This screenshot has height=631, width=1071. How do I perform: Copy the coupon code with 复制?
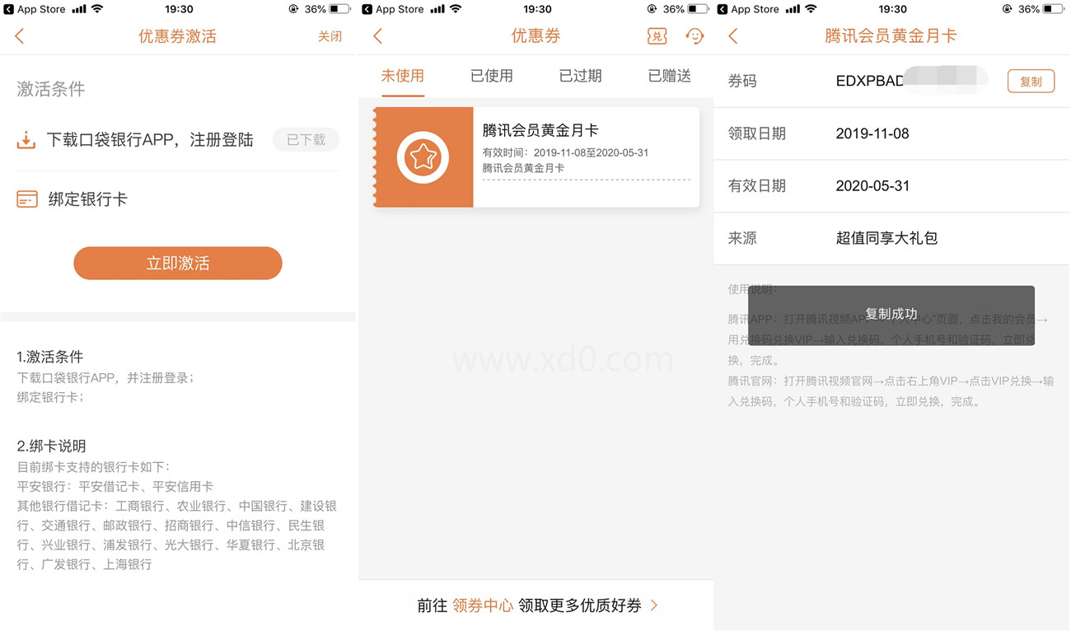(x=1031, y=82)
